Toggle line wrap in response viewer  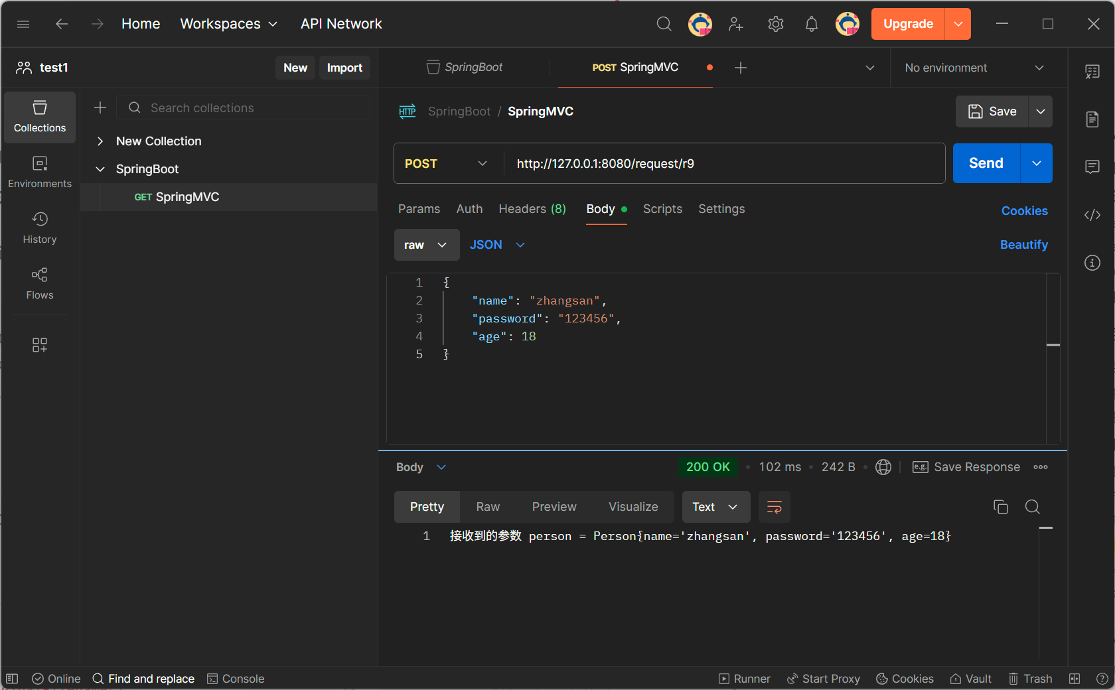[x=774, y=508]
